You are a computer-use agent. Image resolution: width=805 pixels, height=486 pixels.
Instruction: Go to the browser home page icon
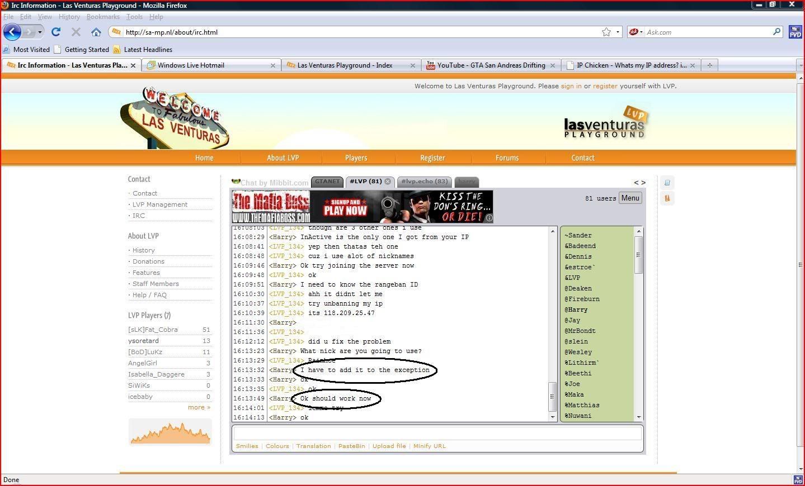(x=96, y=32)
